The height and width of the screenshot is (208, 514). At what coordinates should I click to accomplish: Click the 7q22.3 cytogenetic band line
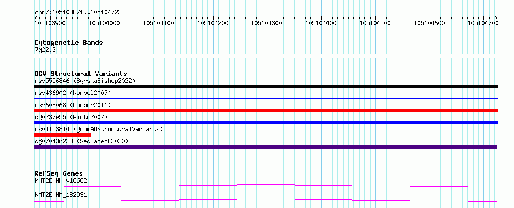pyautogui.click(x=266, y=55)
